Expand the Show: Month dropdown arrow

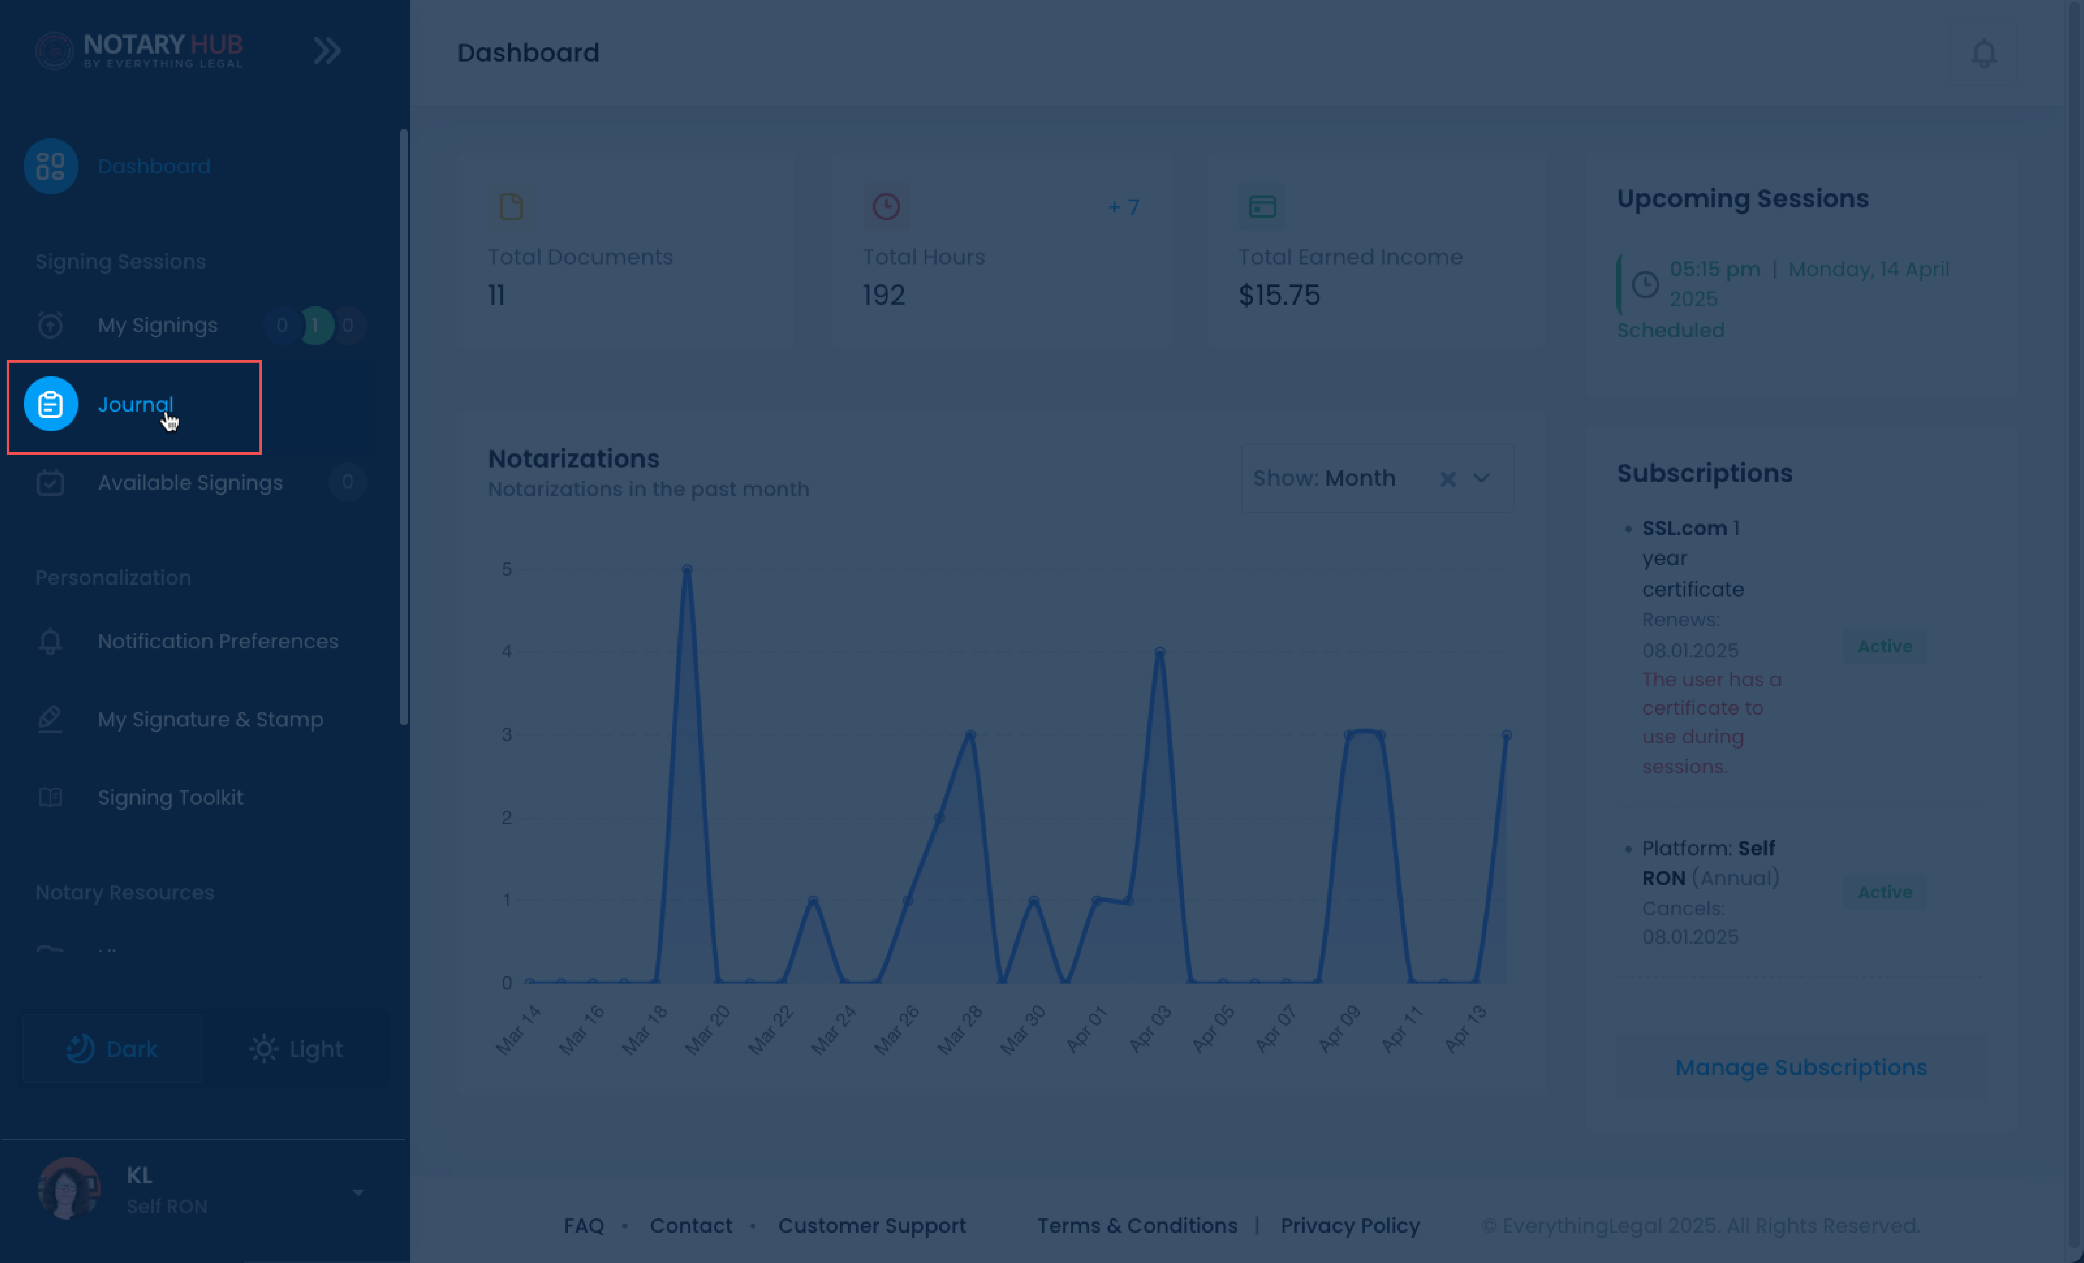click(1481, 478)
